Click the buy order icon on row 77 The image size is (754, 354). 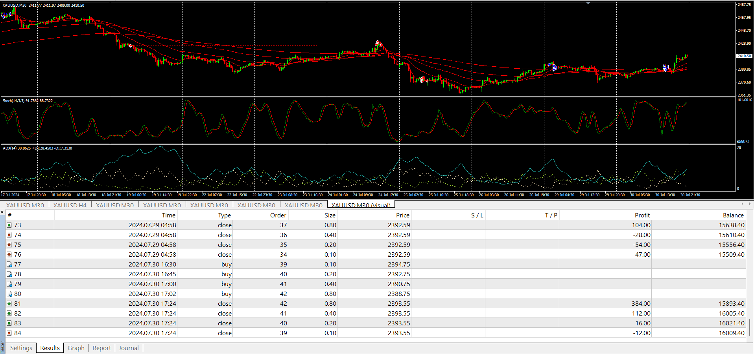[x=9, y=265]
